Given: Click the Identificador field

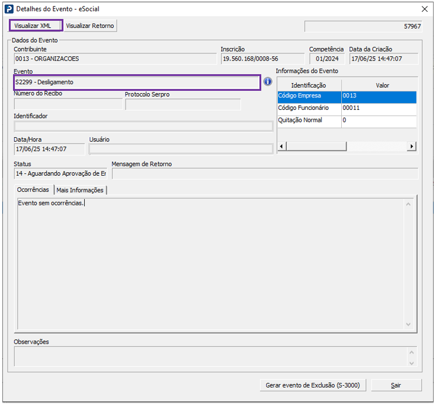Looking at the screenshot, I should coord(143,126).
